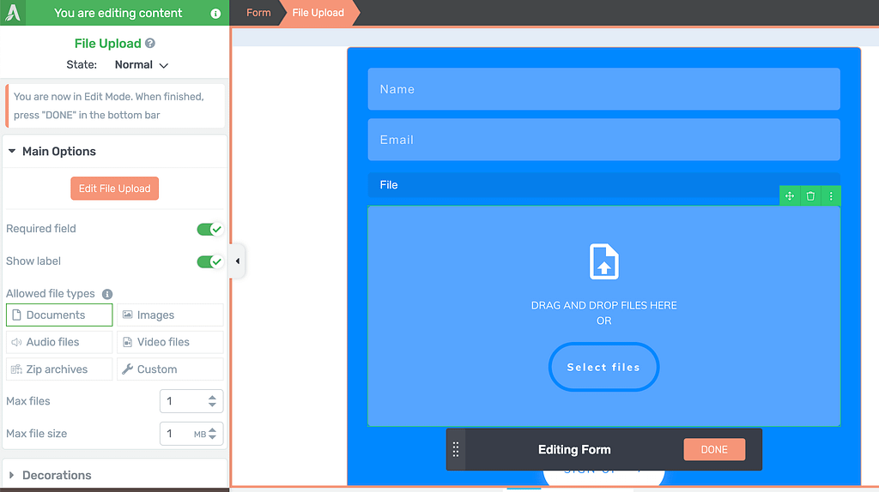This screenshot has height=492, width=879.
Task: Click the Max file size input field
Action: [191, 434]
